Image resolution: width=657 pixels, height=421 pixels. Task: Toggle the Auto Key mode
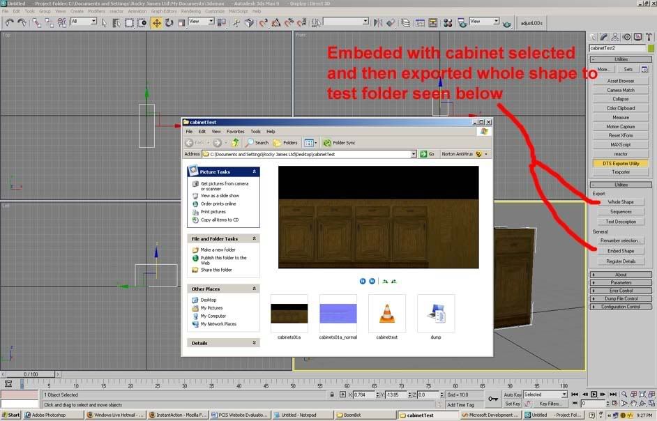pos(513,395)
